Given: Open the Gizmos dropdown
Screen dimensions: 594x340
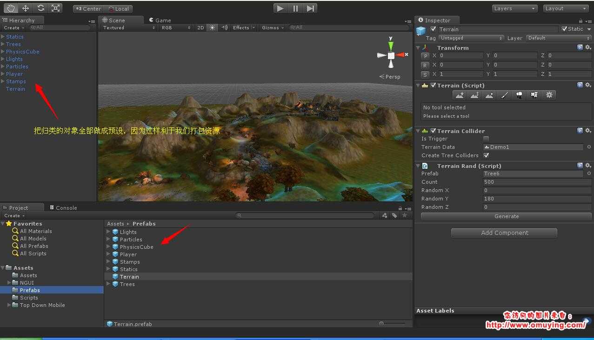Looking at the screenshot, I should pos(272,27).
